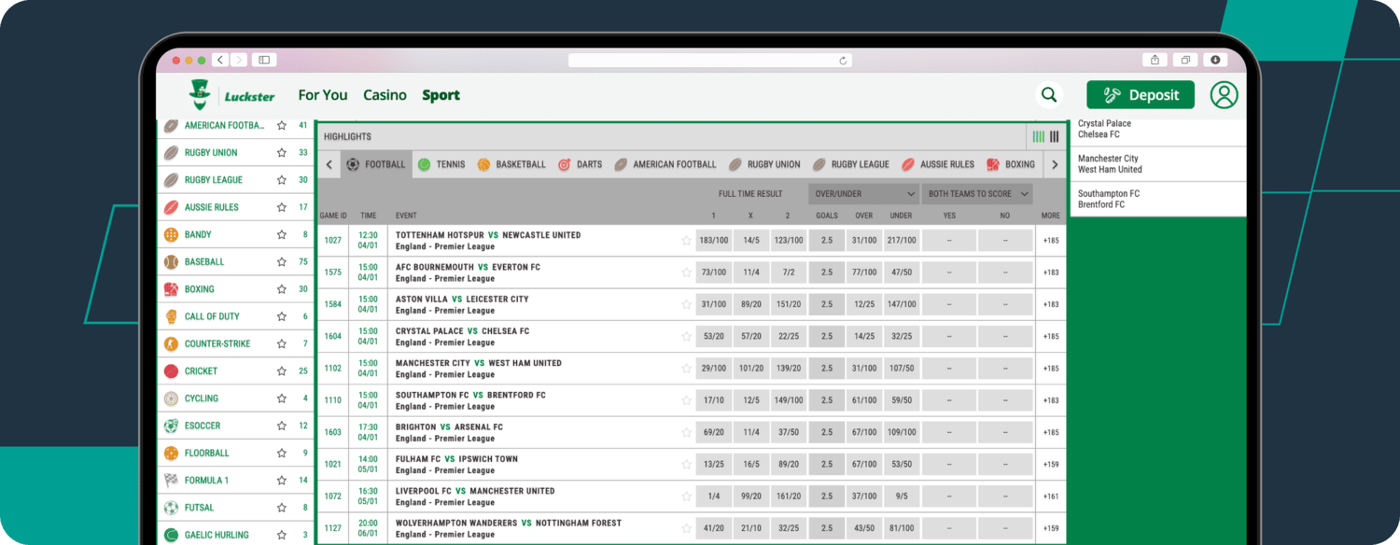Click the green Deposit button

click(1141, 95)
